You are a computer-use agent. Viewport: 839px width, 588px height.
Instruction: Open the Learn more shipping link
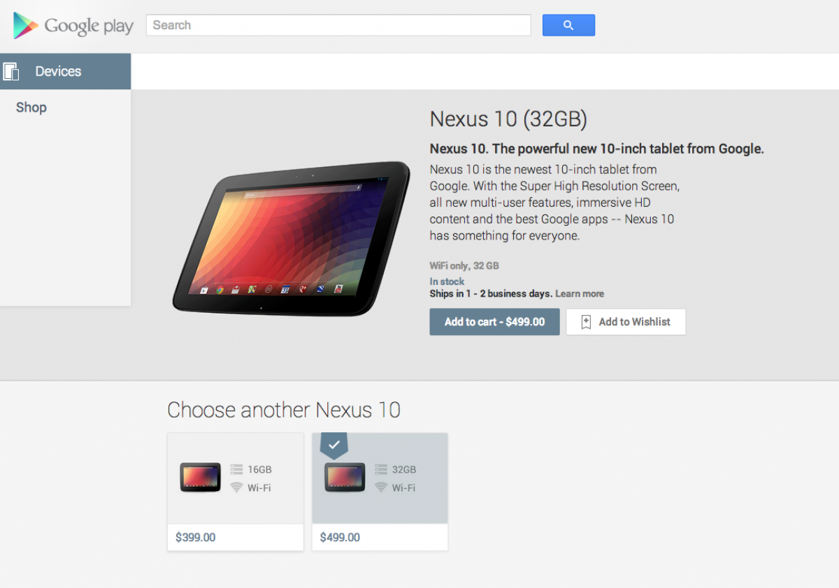(580, 294)
